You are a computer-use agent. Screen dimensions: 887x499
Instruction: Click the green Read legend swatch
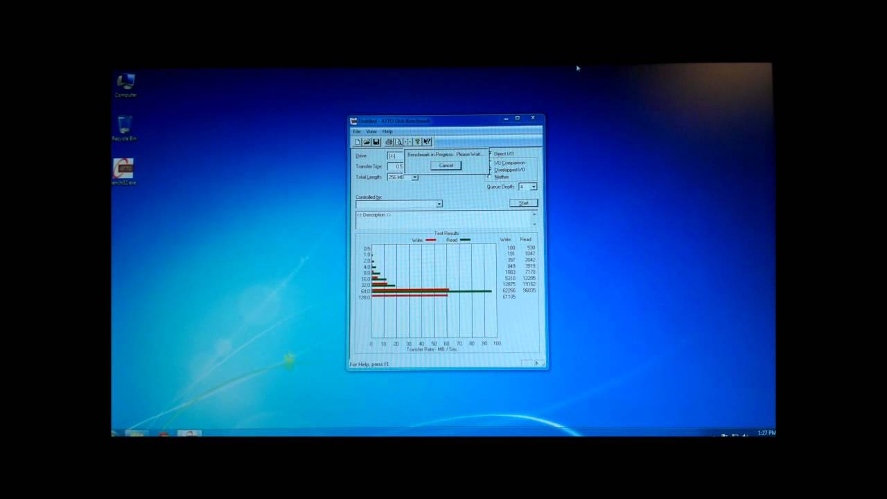465,240
